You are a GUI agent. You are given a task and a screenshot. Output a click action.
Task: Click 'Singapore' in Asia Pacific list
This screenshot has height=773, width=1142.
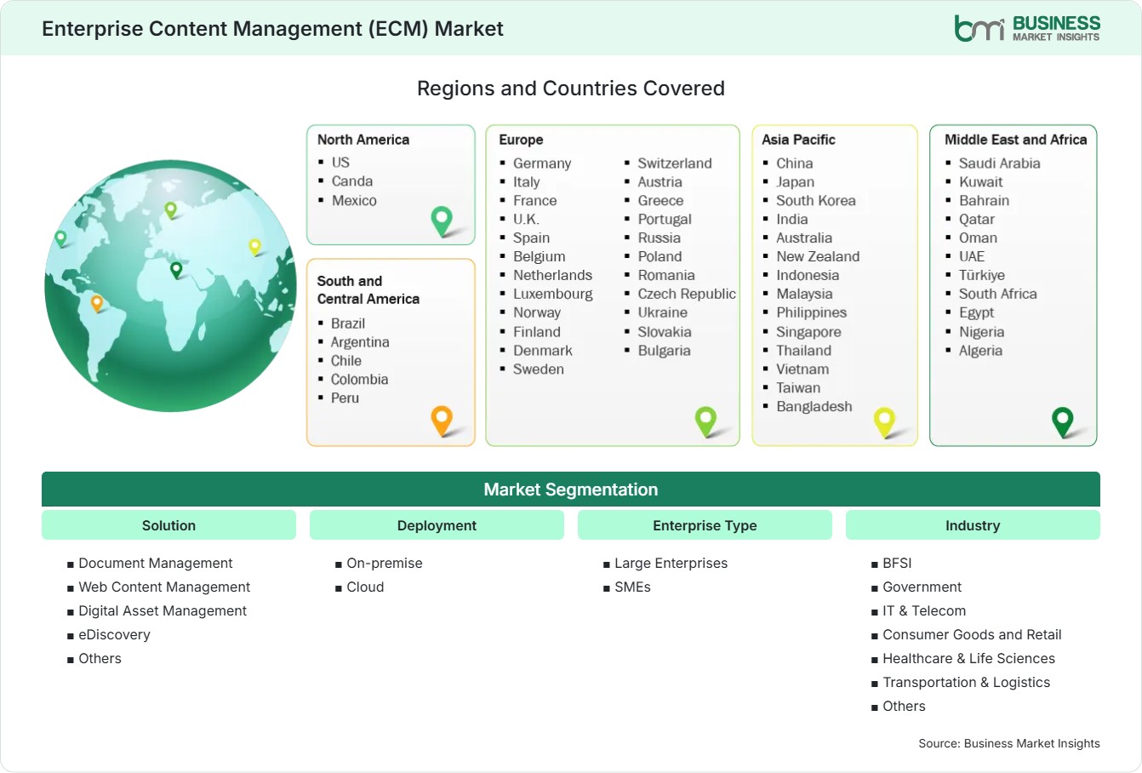coord(808,332)
